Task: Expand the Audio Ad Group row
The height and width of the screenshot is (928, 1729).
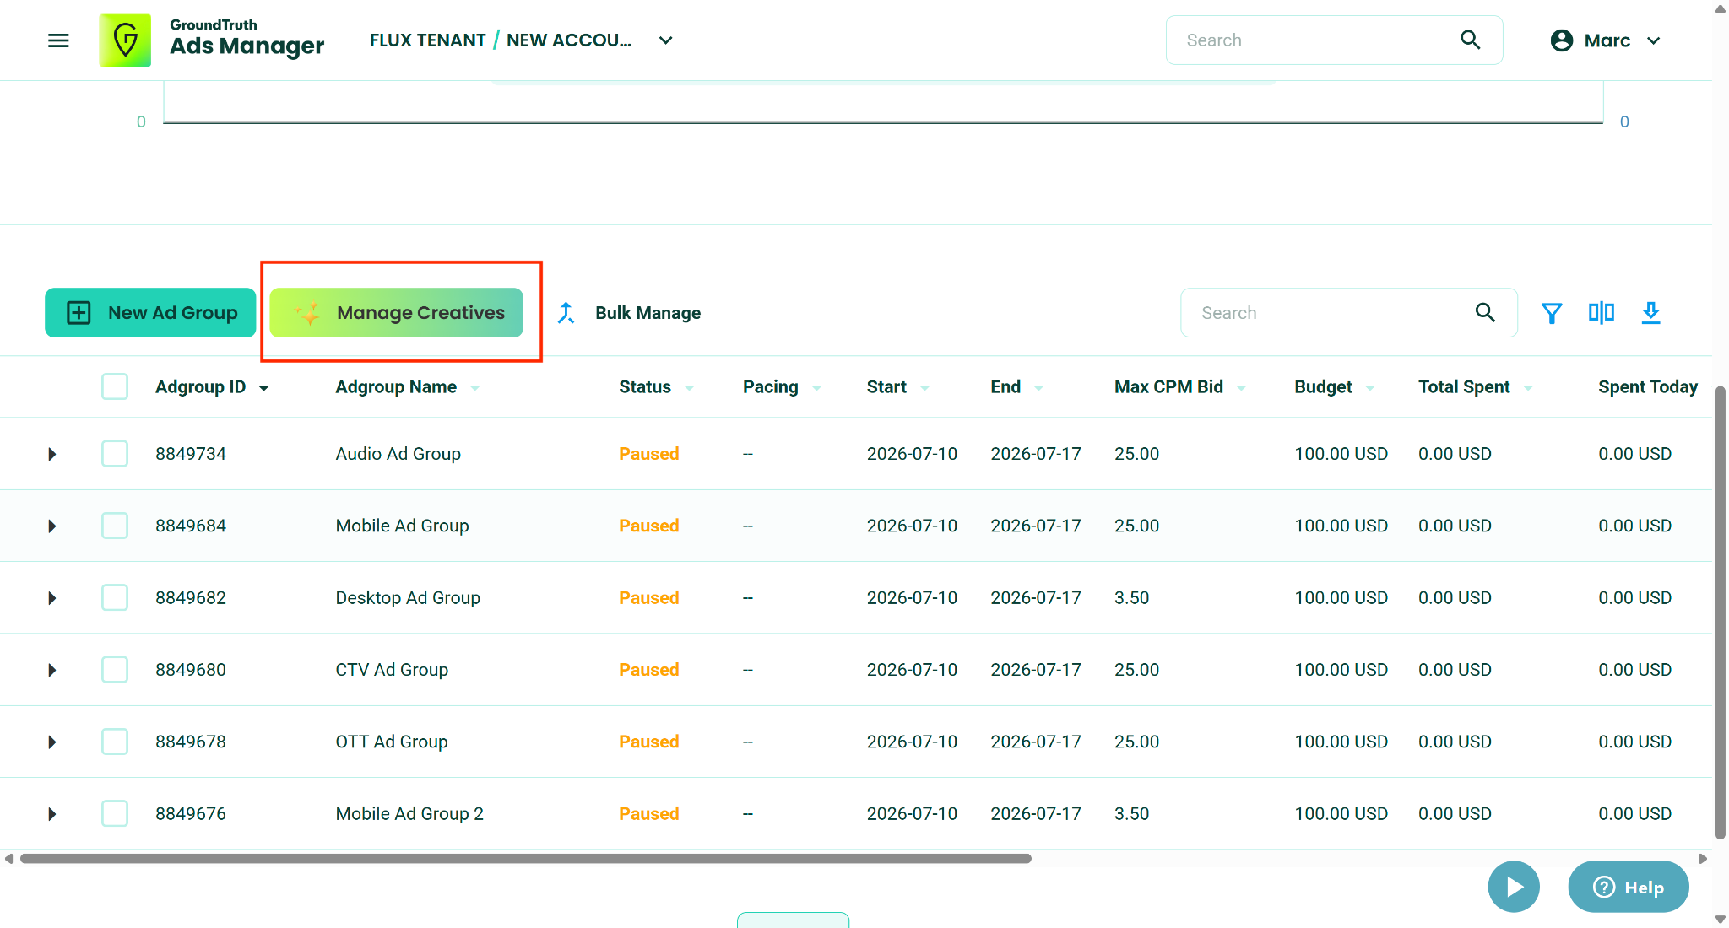Action: point(52,454)
